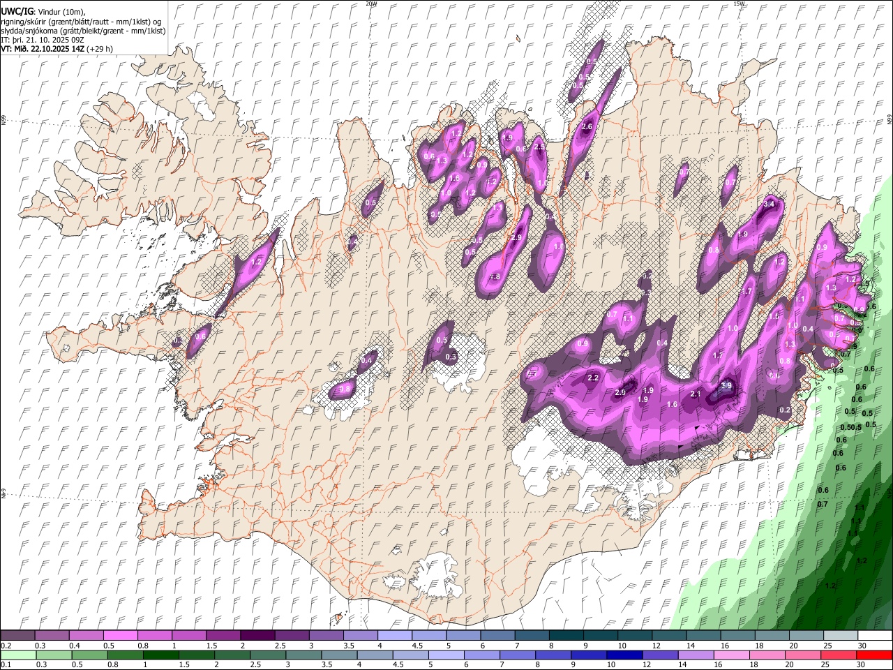
Task: Select the 'Vindur (10m)' caption text
Action: coord(61,12)
